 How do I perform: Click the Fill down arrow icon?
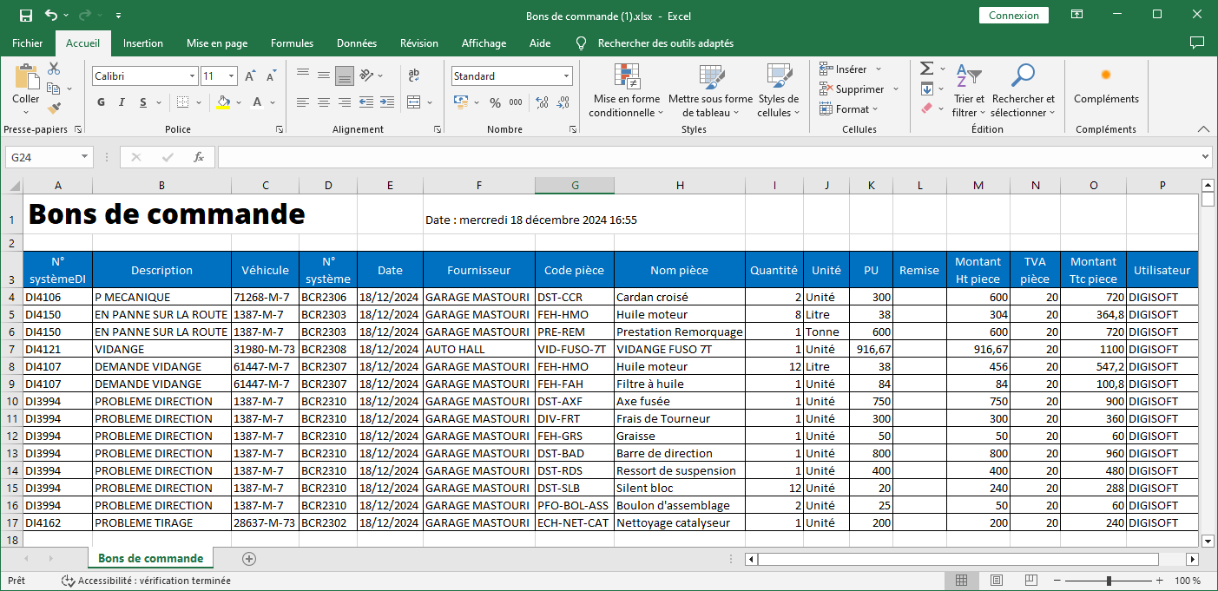(926, 89)
